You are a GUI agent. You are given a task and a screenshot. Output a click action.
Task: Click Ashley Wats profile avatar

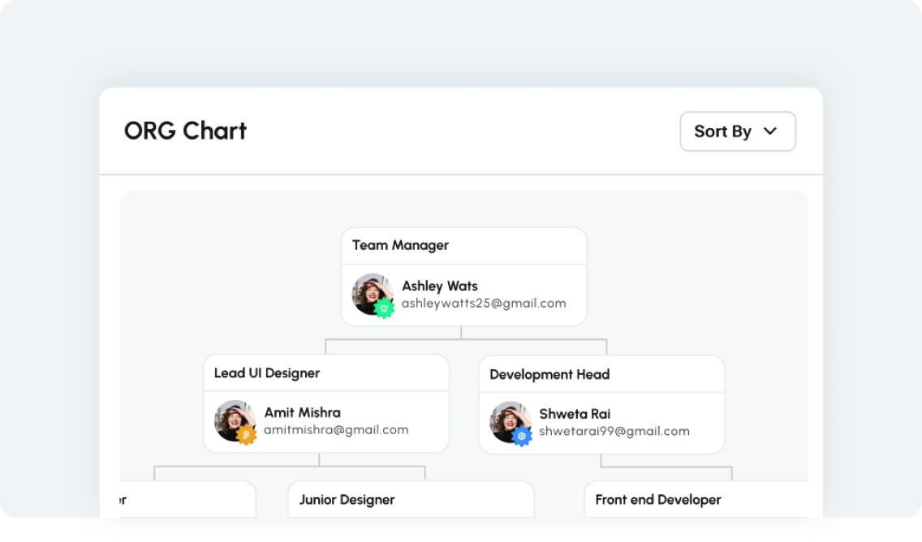point(373,294)
